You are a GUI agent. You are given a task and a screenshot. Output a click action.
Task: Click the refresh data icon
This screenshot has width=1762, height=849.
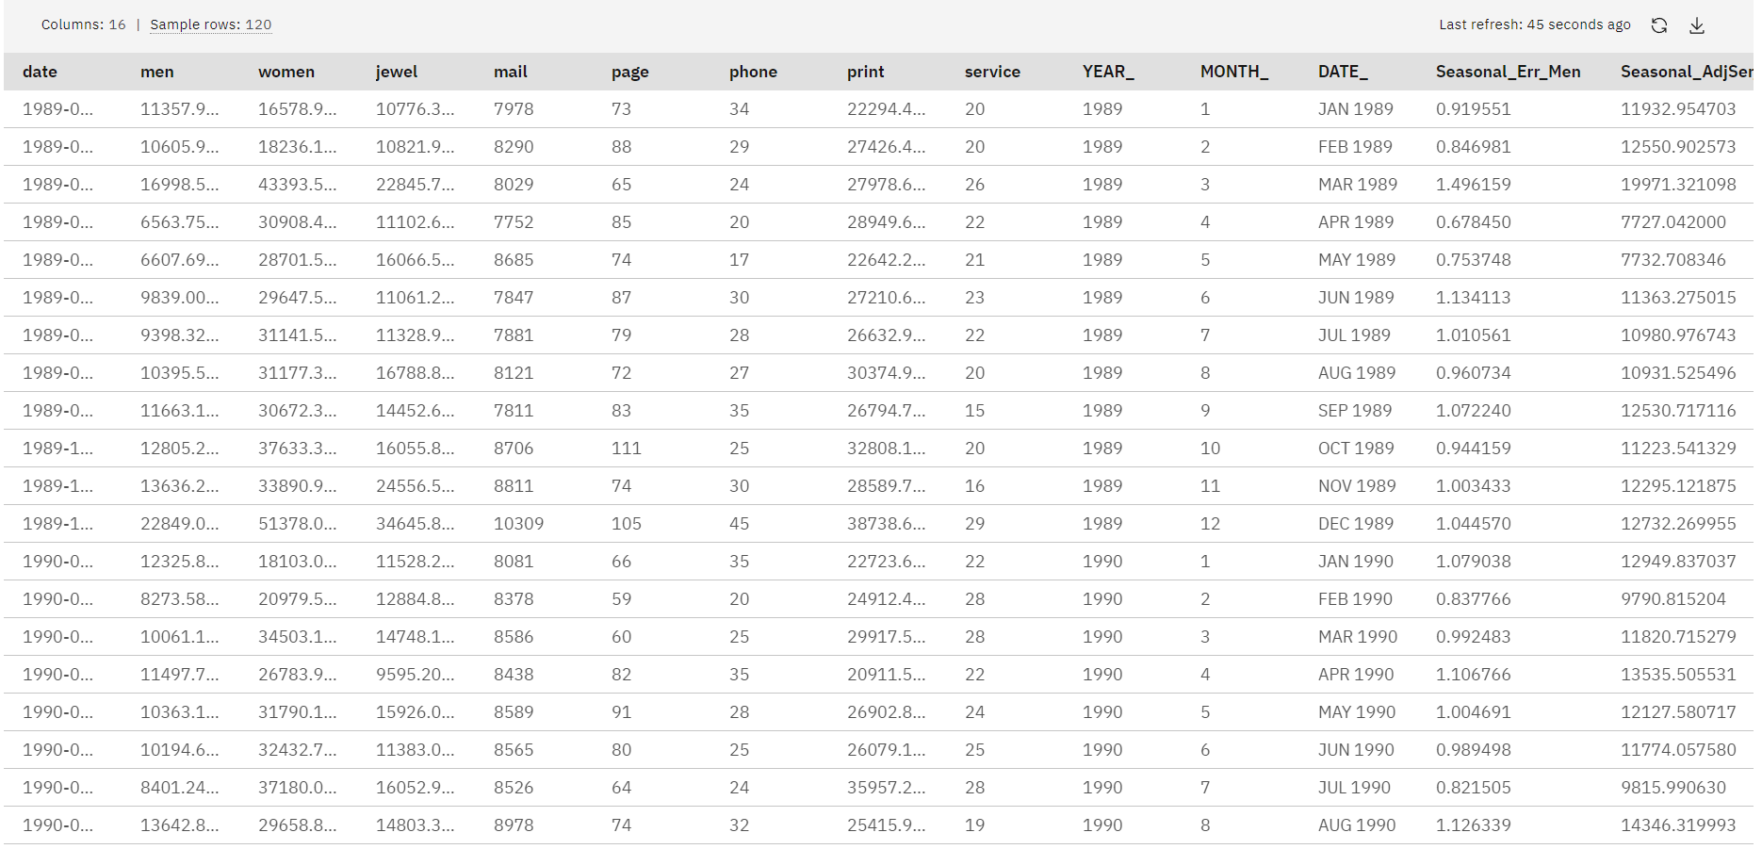(1659, 25)
